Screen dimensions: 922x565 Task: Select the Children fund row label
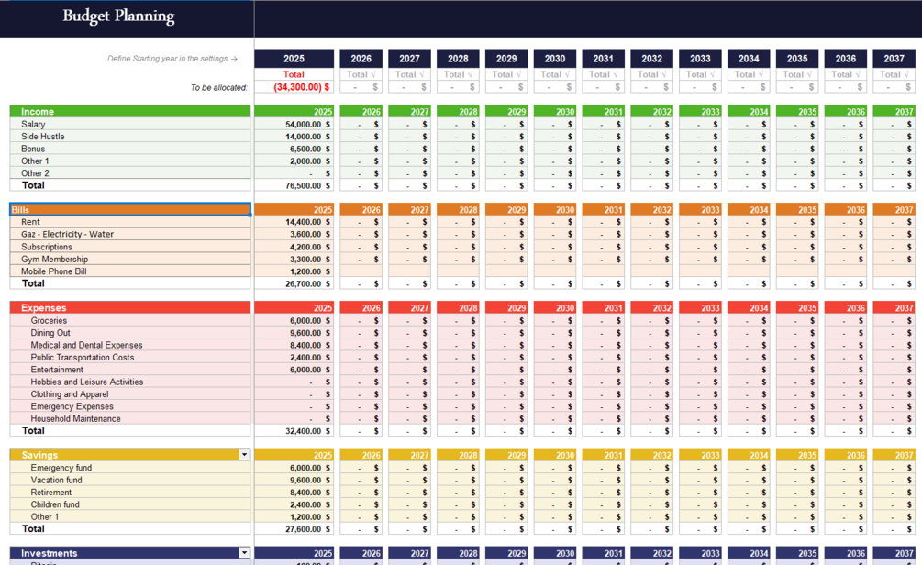coord(55,504)
